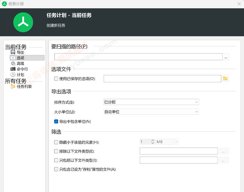Click the 高级 gear icon in sidebar
Image resolution: width=244 pixels, height=192 pixels.
[13, 63]
